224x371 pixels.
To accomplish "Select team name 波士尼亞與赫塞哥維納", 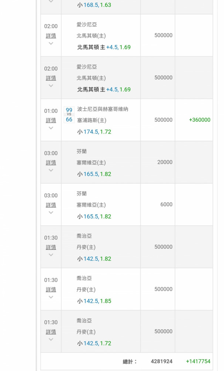I will coord(103,109).
